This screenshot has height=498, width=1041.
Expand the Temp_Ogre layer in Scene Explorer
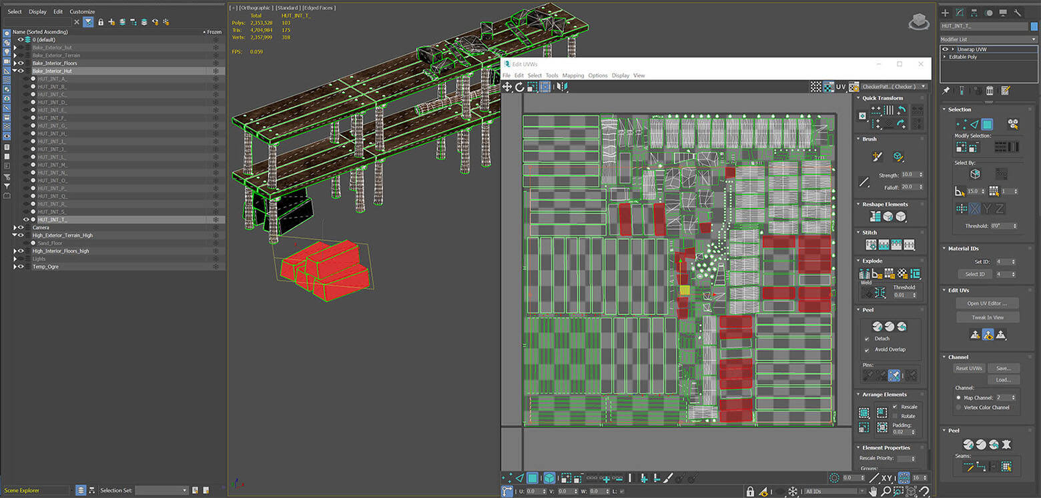tap(15, 267)
